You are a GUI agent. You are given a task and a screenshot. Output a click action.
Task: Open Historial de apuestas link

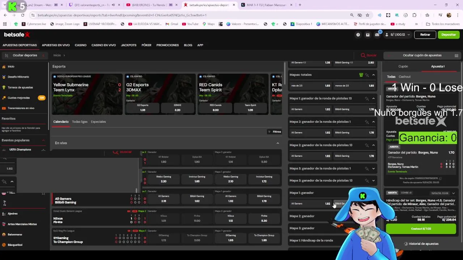pos(421,244)
